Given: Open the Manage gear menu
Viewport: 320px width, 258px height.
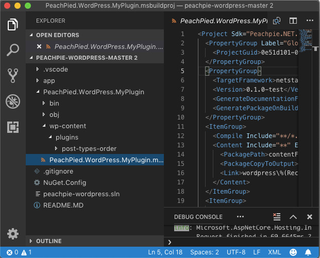Looking at the screenshot, I should (x=13, y=234).
